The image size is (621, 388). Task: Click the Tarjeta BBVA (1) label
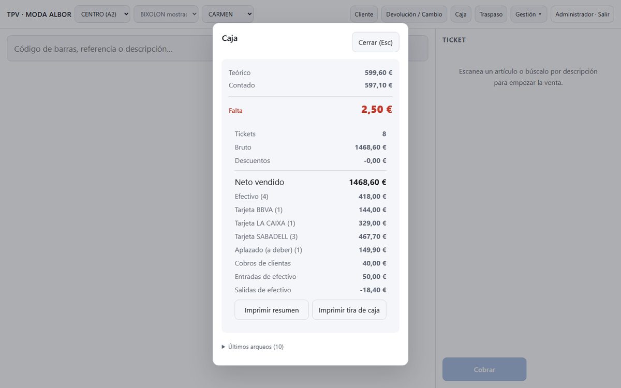(259, 210)
